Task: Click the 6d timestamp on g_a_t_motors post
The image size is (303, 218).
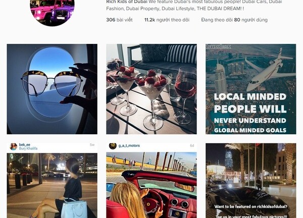Action: [x=192, y=146]
